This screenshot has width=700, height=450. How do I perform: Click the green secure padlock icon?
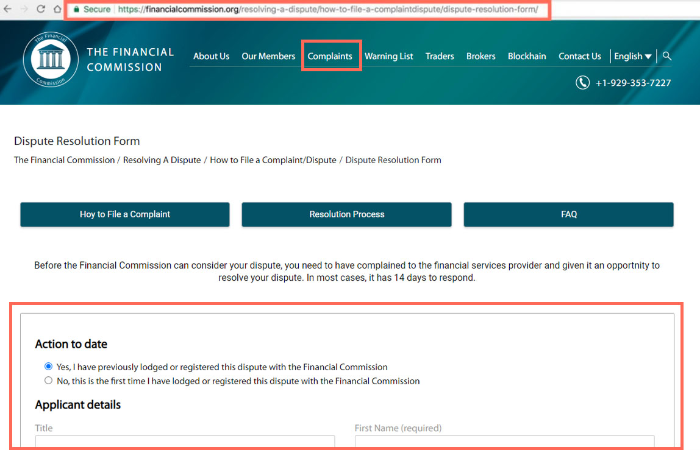point(76,10)
